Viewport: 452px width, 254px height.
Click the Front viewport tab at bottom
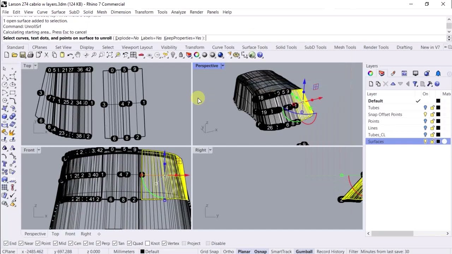(70, 234)
